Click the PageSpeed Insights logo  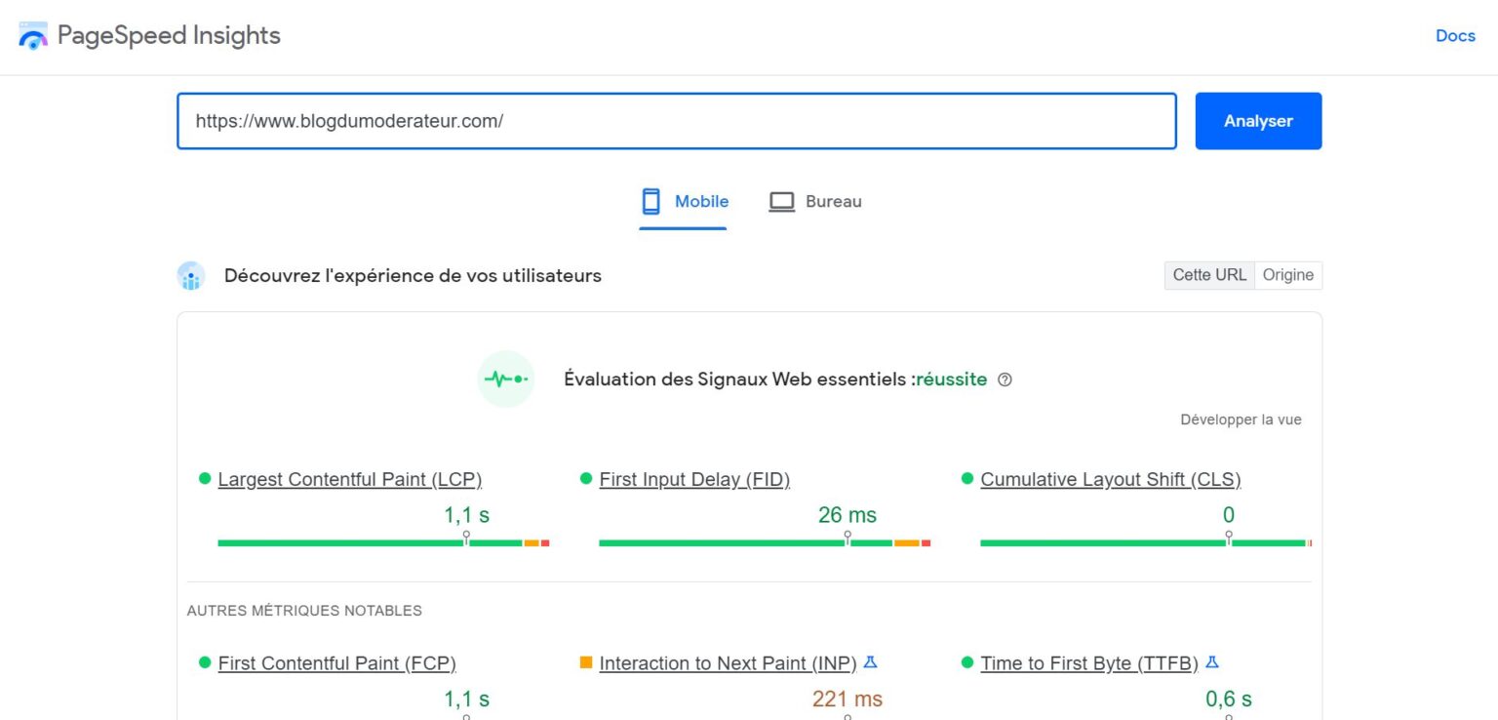[33, 35]
